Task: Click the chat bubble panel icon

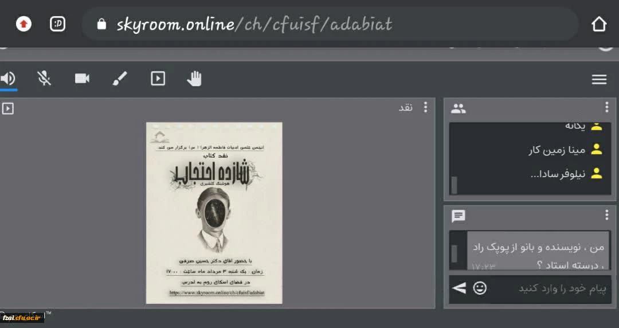Action: point(459,216)
